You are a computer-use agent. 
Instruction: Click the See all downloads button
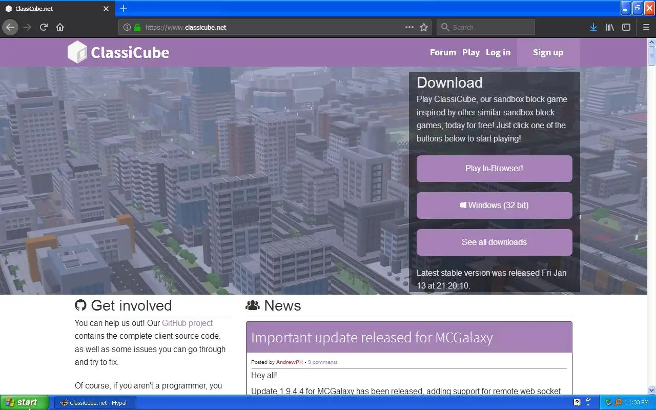494,242
